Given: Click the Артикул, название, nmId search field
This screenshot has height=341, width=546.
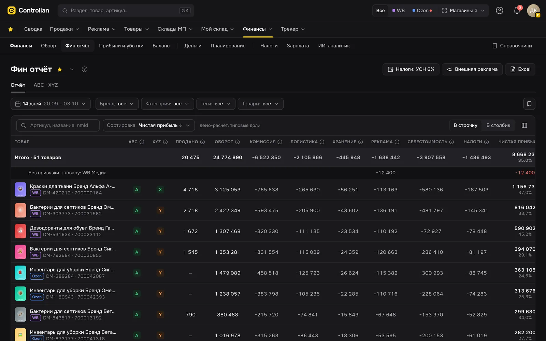Looking at the screenshot, I should 58,125.
